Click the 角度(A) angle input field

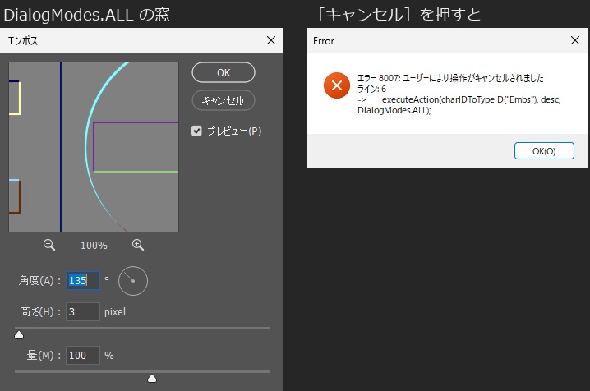(83, 280)
